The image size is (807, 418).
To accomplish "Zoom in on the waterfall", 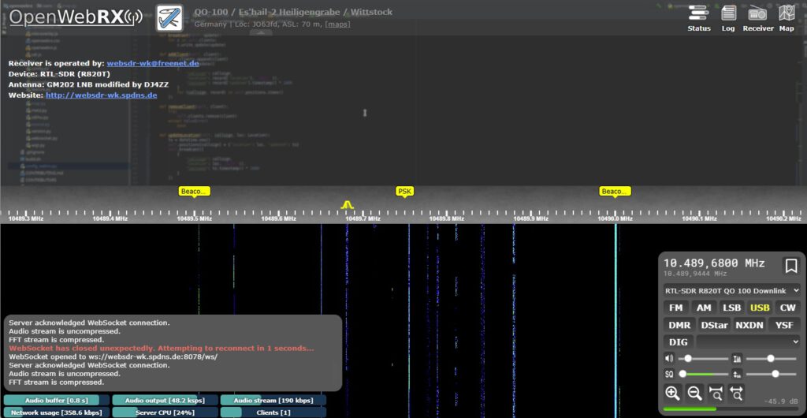I will click(x=672, y=393).
